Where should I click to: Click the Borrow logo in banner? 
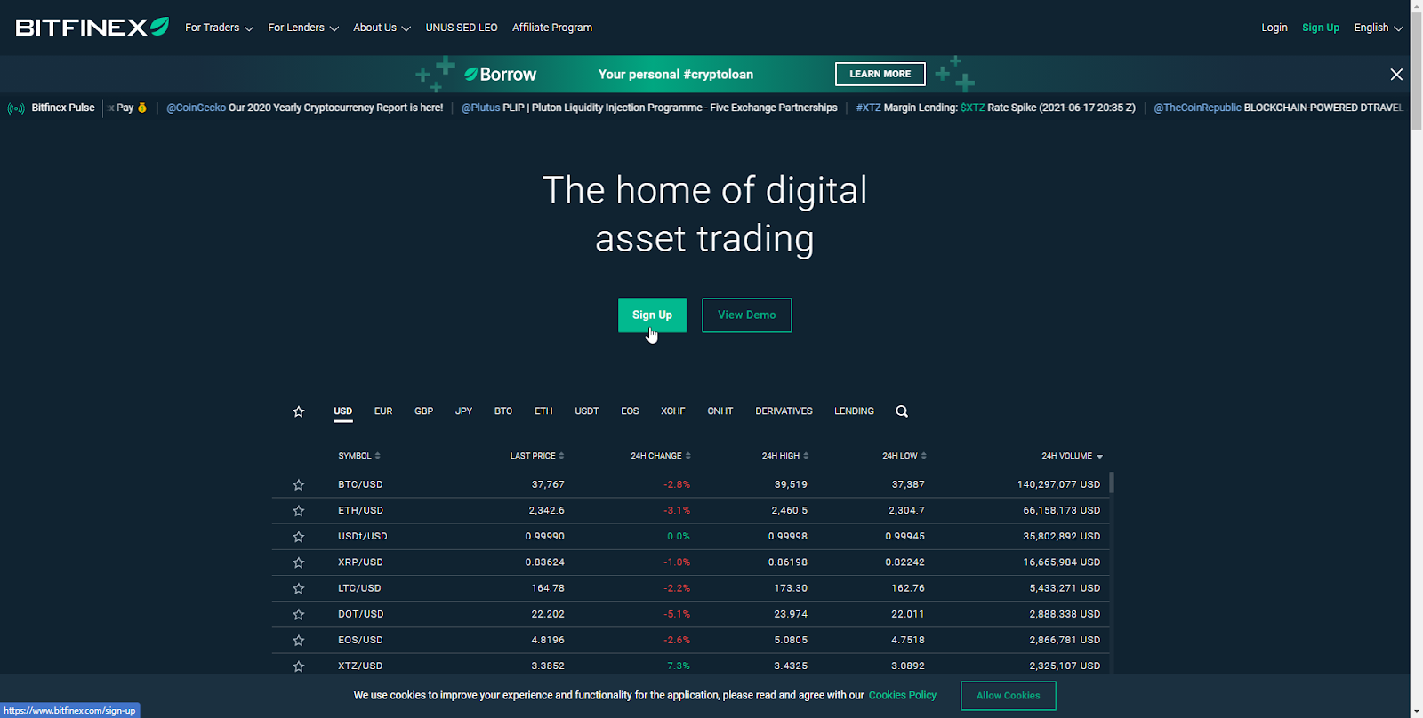click(500, 75)
